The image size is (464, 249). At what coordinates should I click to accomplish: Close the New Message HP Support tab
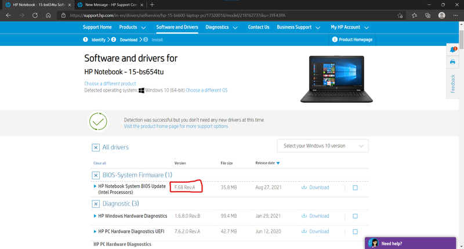point(142,5)
